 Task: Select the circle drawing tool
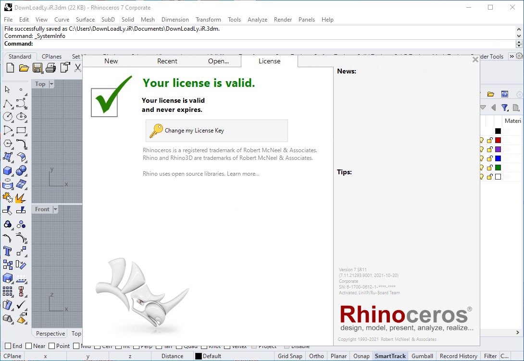pos(8,117)
